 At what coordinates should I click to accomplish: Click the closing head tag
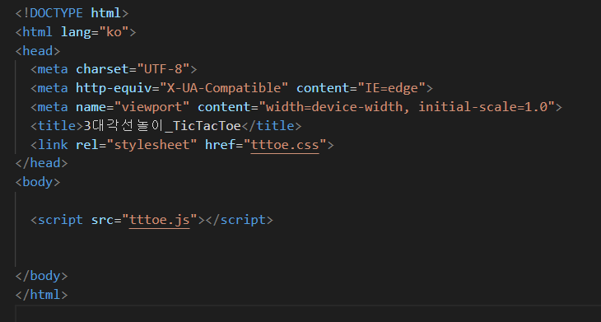41,163
